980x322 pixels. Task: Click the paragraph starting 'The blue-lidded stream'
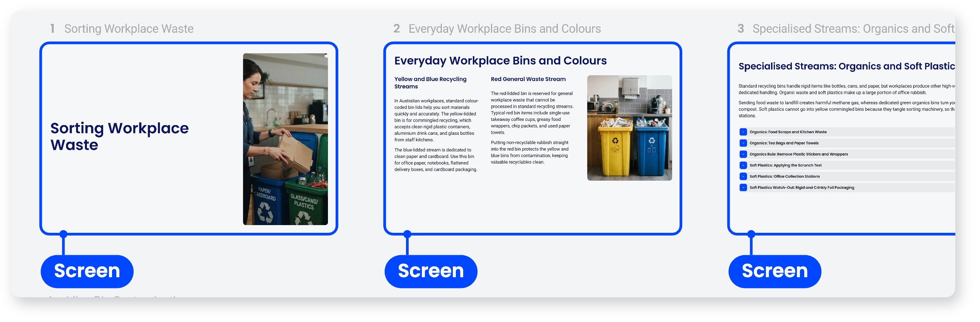tap(436, 160)
